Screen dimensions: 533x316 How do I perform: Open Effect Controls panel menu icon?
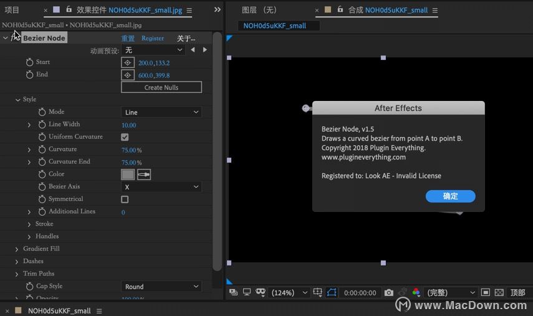pos(190,11)
